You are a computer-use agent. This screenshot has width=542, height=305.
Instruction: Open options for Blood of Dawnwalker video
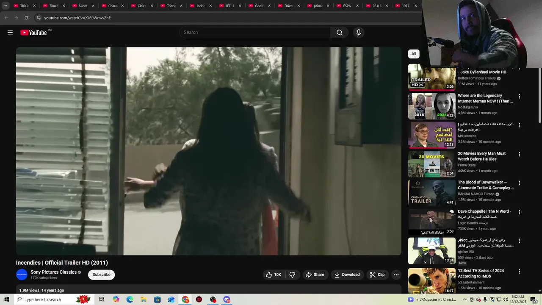(519, 183)
